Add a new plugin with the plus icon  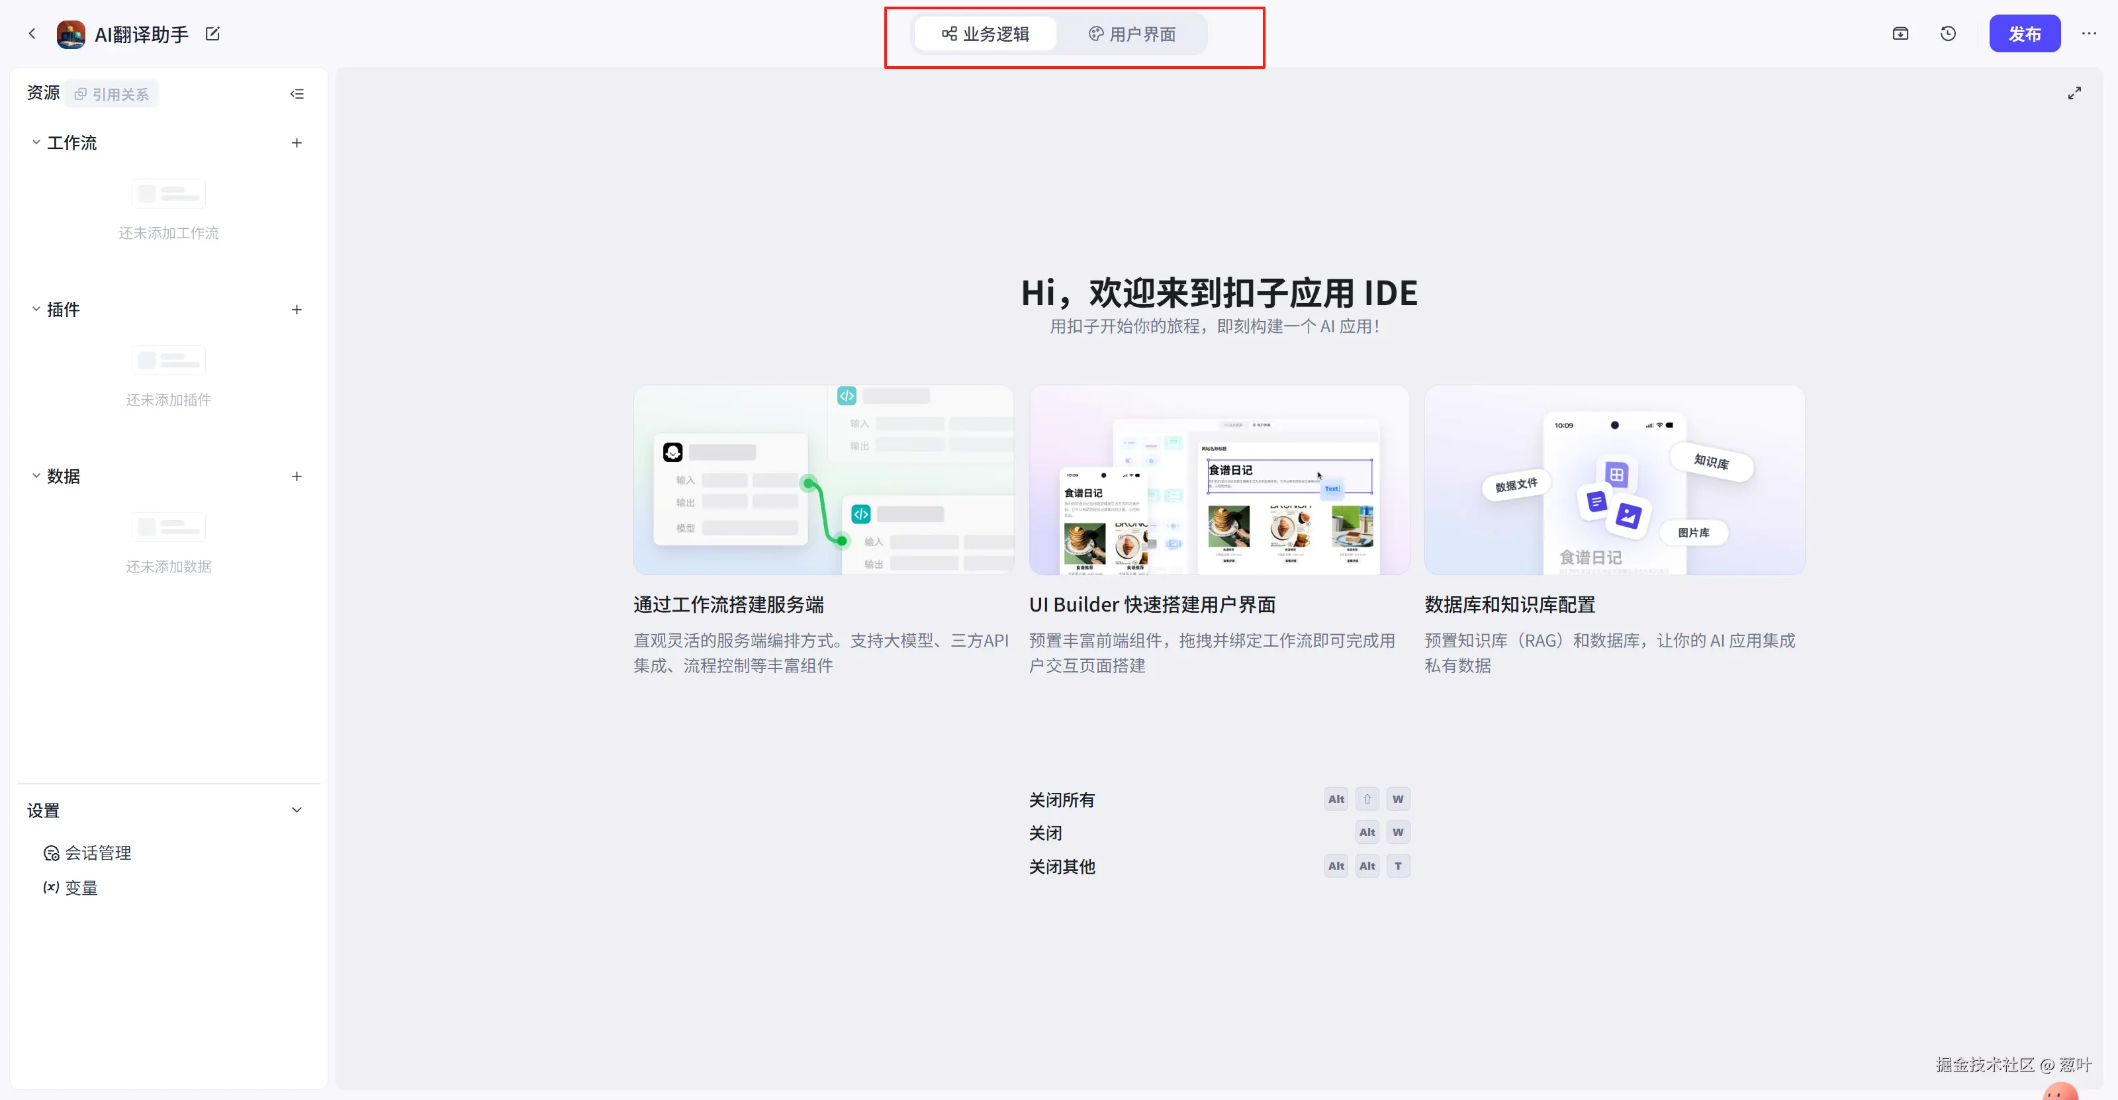[x=297, y=310]
